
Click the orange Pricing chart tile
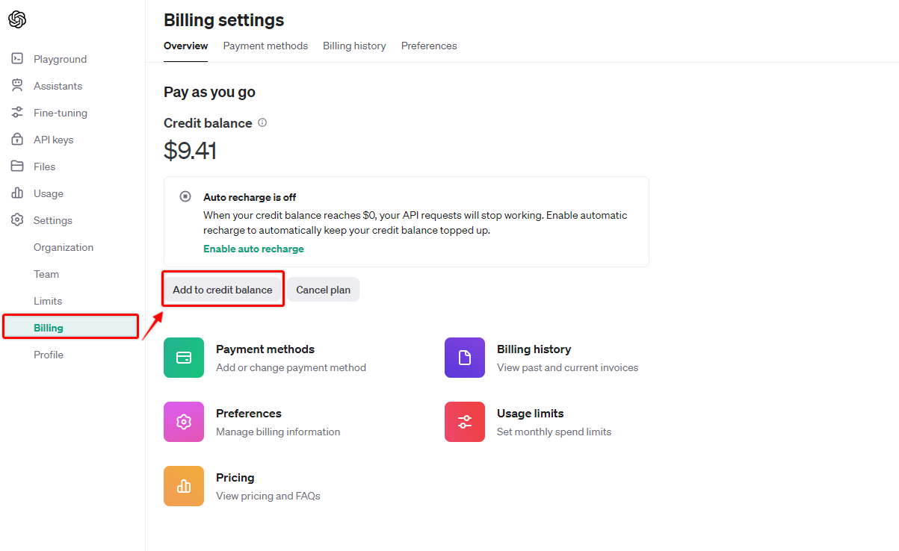click(x=184, y=486)
